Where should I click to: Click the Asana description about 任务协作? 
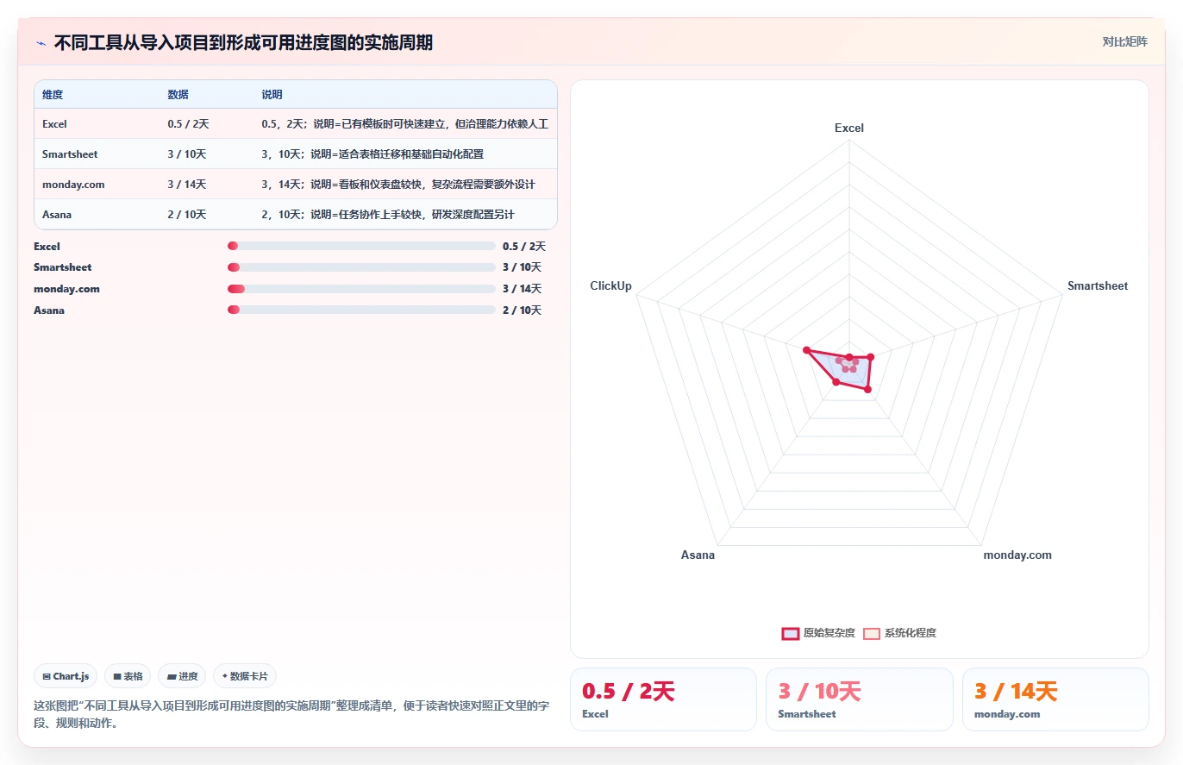click(388, 215)
